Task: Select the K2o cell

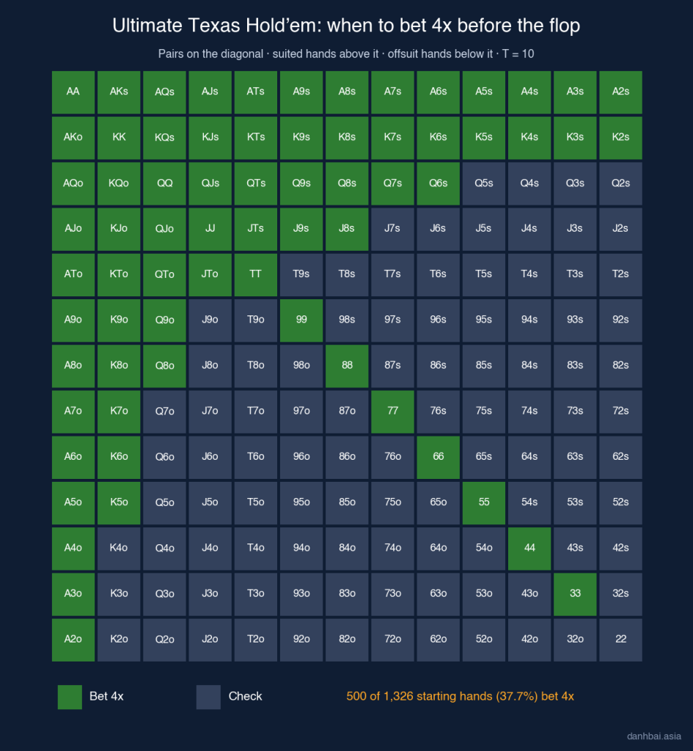Action: click(x=119, y=640)
